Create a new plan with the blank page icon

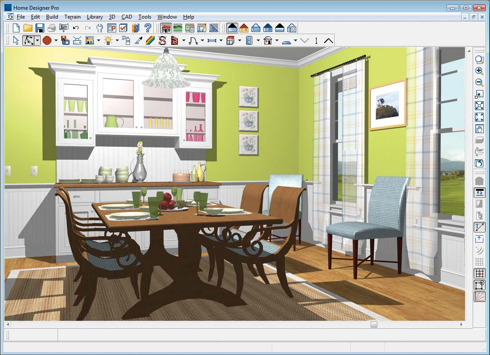pyautogui.click(x=16, y=28)
